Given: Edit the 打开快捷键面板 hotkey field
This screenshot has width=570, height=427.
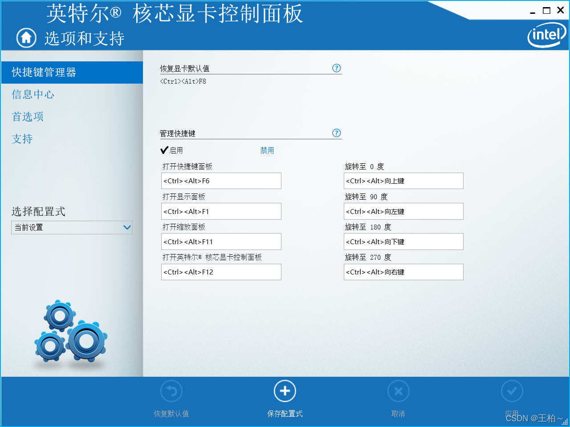Looking at the screenshot, I should 221,181.
